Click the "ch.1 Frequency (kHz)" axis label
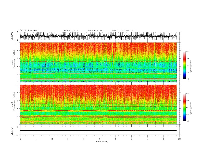 13,59
